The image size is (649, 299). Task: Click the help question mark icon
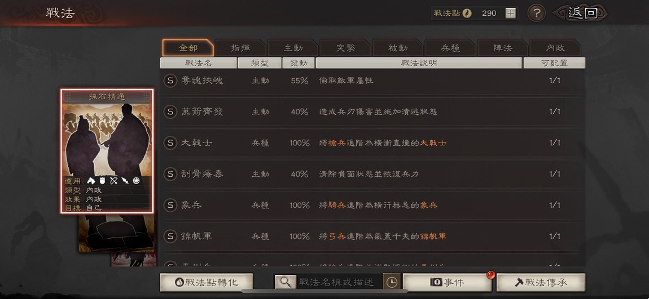pos(536,13)
